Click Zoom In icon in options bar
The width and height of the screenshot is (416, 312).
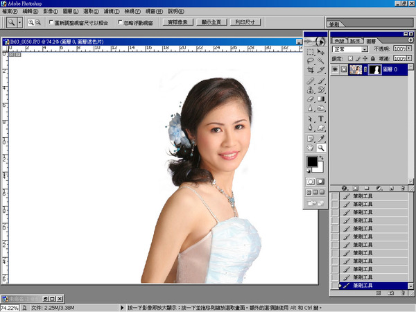pyautogui.click(x=31, y=23)
